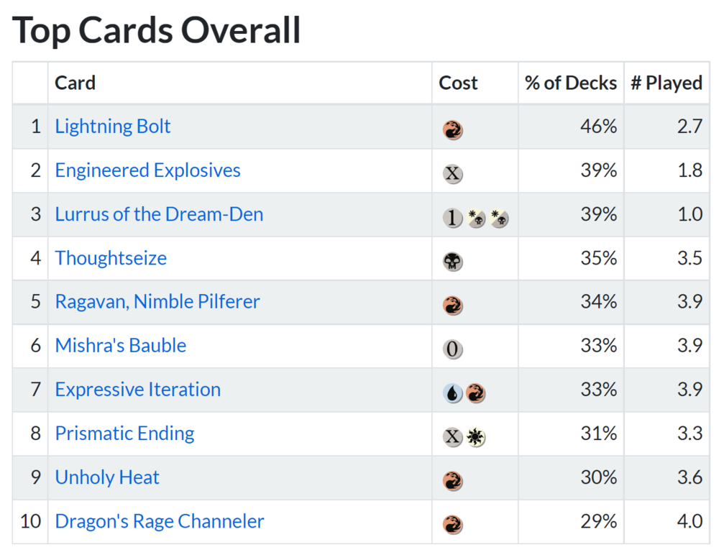Click the red mana icon for Unholy Heat

pos(452,481)
